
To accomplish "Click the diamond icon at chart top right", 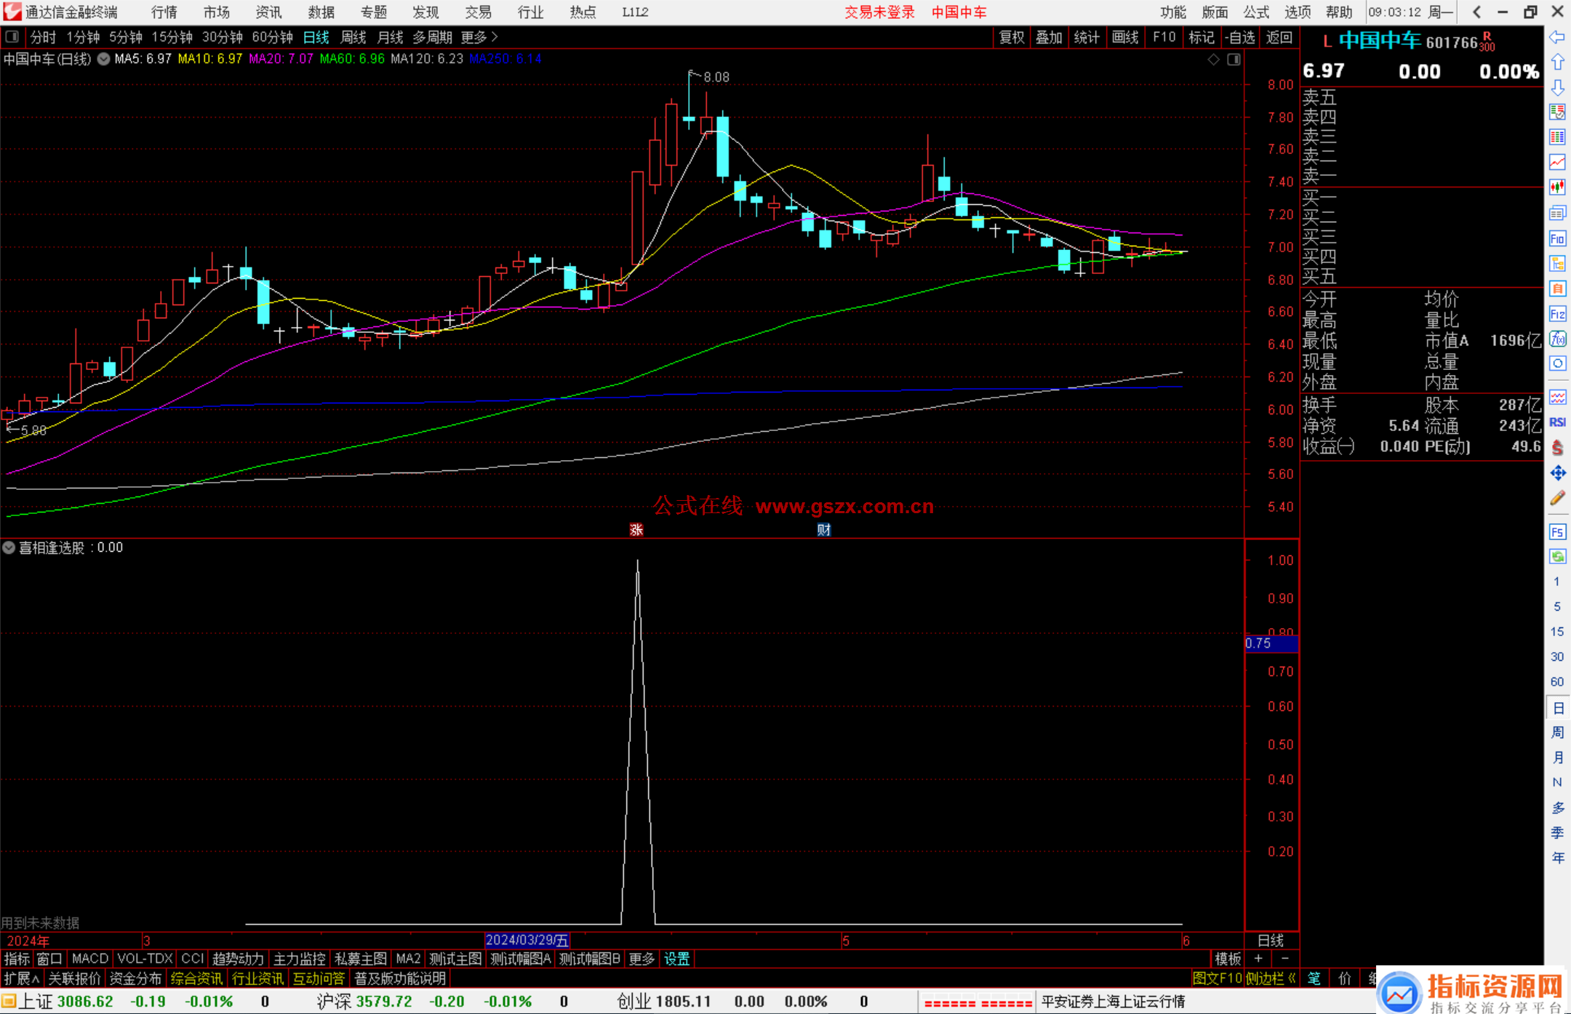I will point(1213,60).
